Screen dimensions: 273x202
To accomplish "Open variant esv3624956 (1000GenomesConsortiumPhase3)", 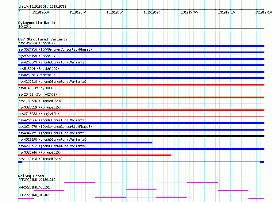I will 55,49.
